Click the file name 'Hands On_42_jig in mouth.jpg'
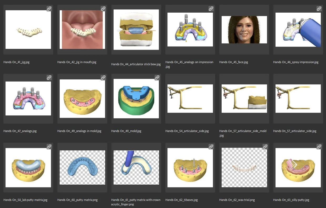 (77, 62)
